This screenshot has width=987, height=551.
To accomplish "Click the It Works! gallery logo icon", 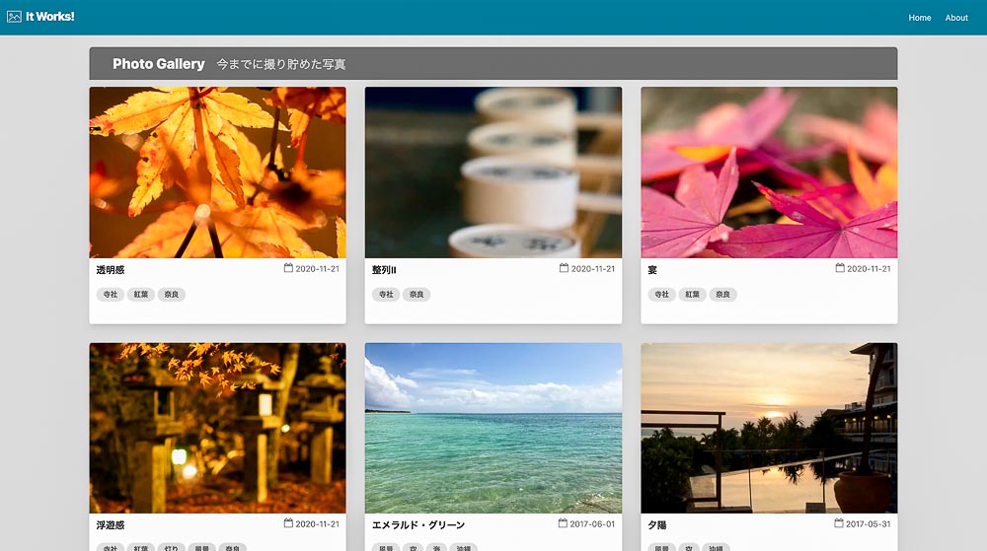I will point(14,17).
